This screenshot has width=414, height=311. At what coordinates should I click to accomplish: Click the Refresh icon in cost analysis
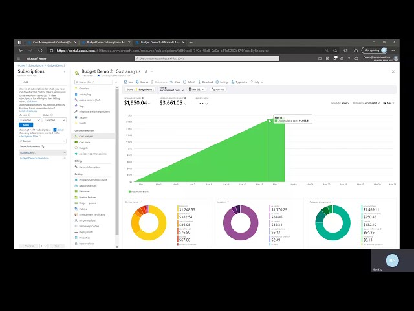[184, 82]
